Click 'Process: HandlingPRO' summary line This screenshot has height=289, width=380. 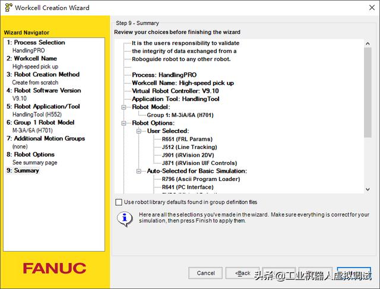click(x=164, y=75)
